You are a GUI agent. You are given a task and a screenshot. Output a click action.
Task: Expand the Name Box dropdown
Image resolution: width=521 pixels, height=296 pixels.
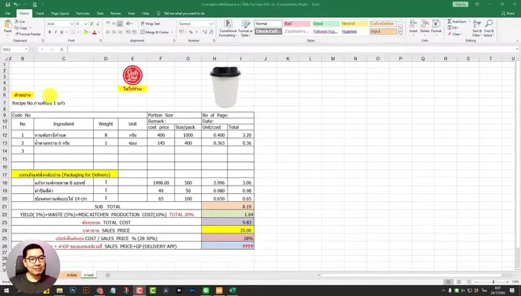26,49
